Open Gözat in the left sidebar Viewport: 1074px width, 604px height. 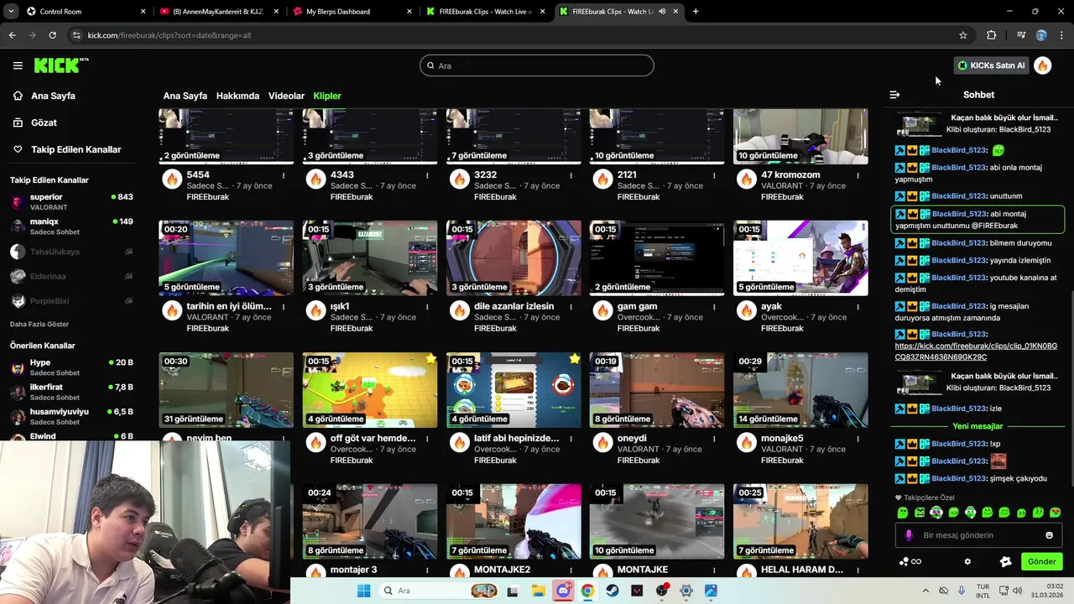[x=44, y=122]
